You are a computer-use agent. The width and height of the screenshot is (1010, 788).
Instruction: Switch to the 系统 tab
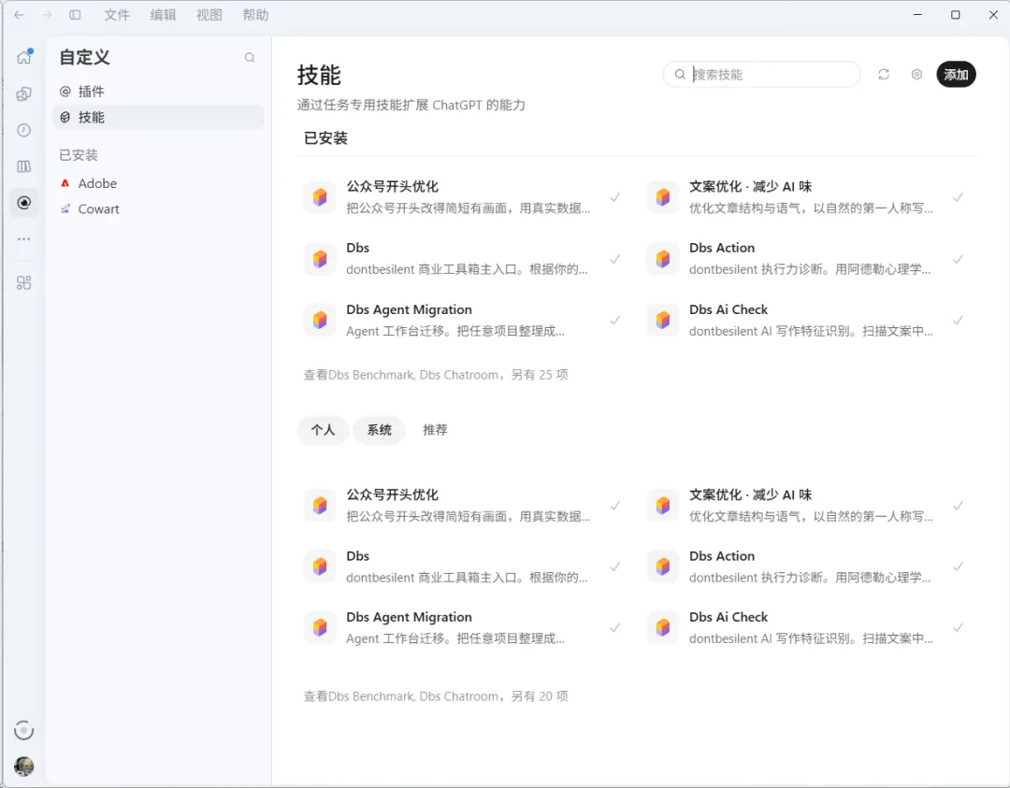pyautogui.click(x=380, y=430)
